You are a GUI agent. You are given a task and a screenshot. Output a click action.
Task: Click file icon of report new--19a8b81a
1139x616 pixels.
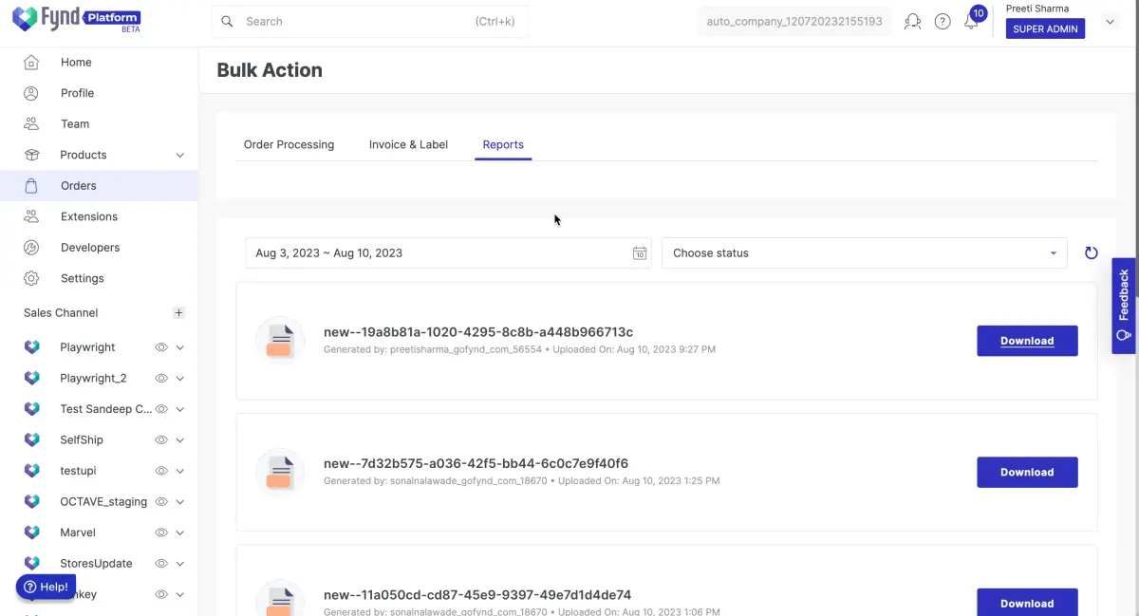[x=280, y=341]
